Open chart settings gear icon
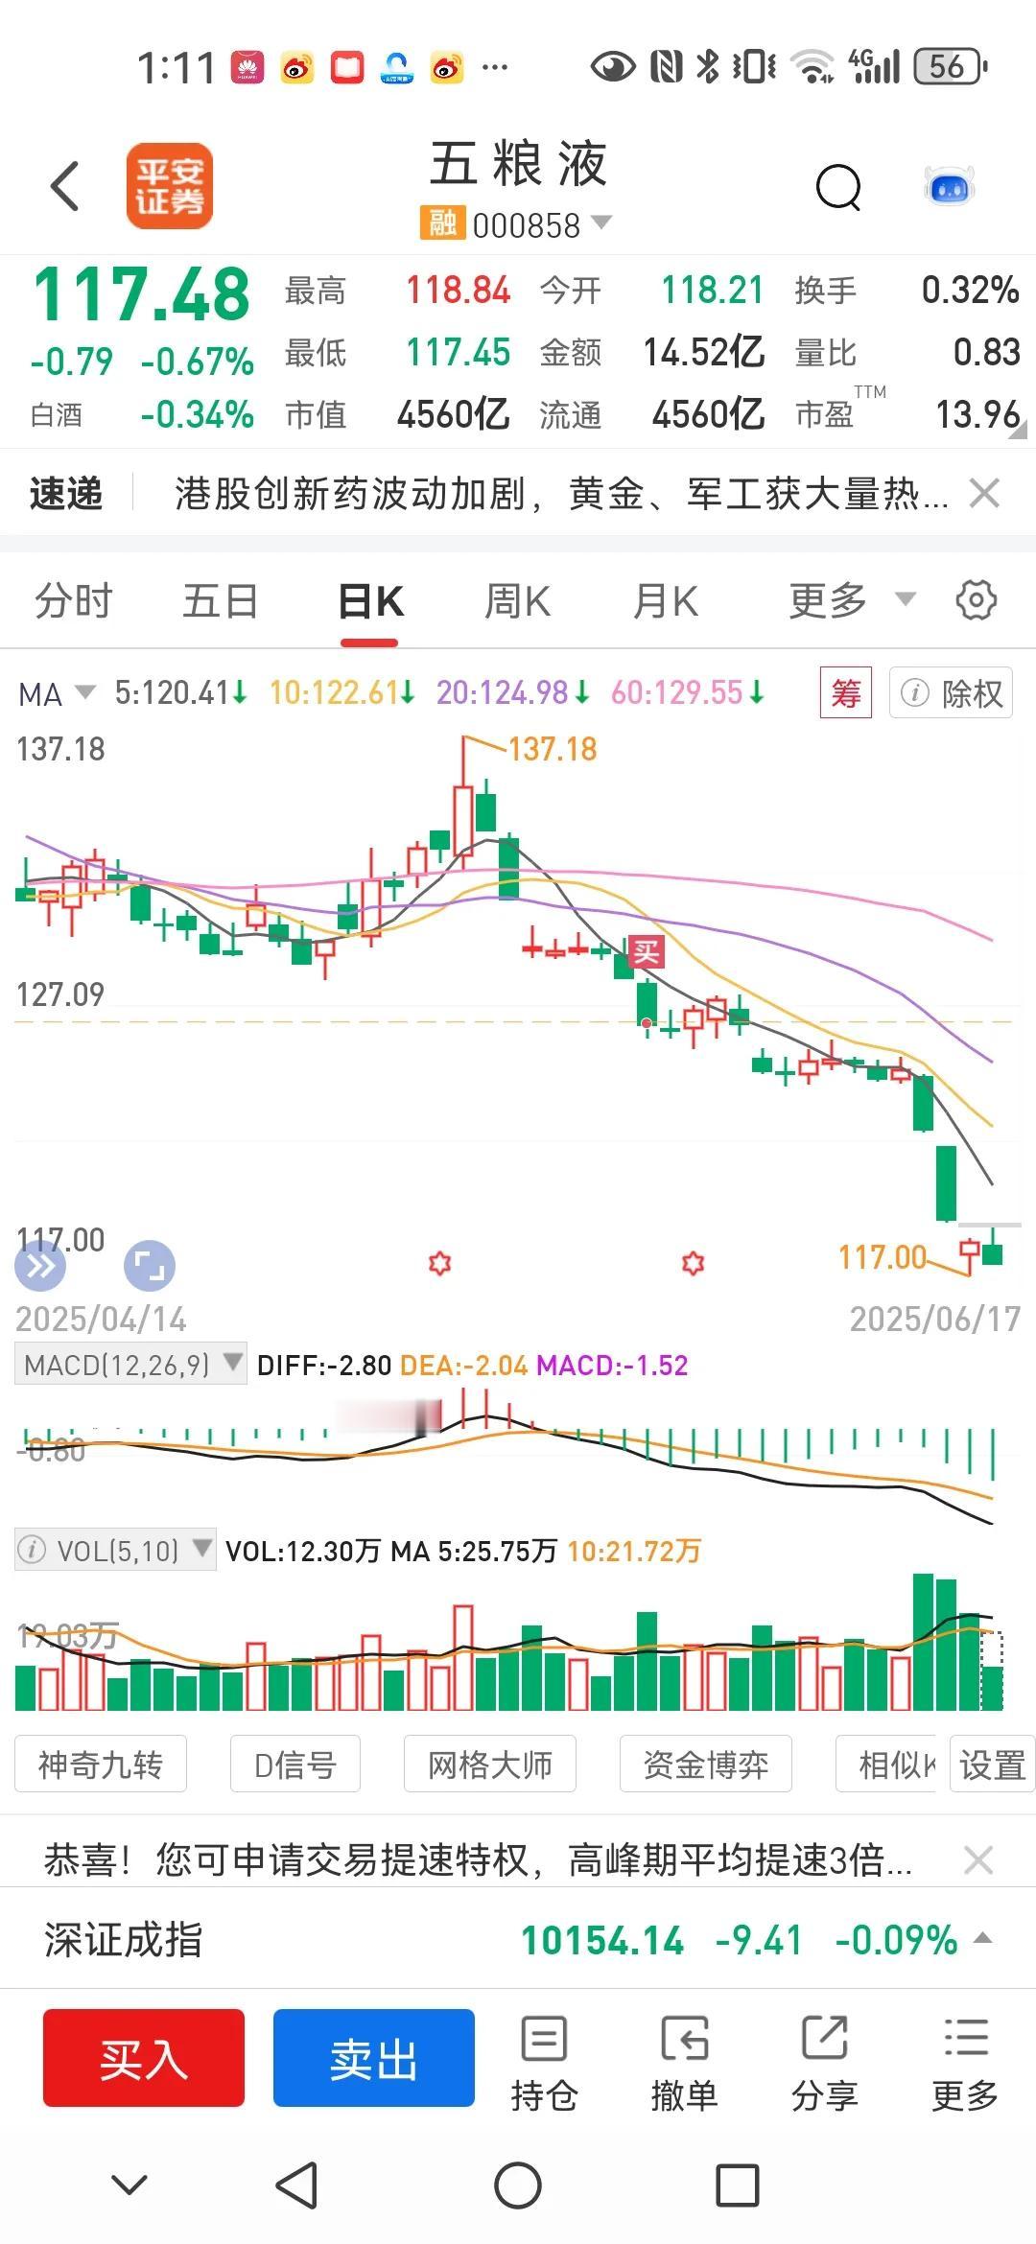 [x=977, y=600]
